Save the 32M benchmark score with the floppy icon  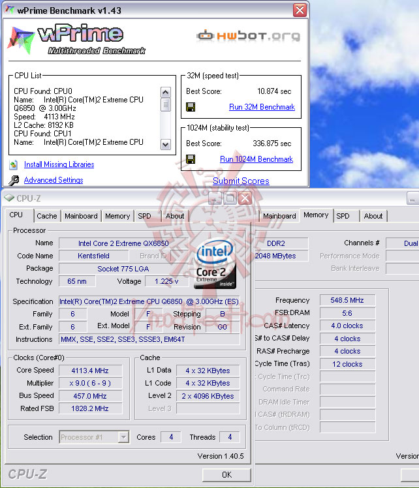click(x=191, y=107)
